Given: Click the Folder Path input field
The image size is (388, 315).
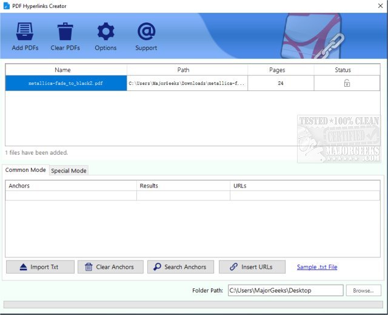Looking at the screenshot, I should coord(285,291).
